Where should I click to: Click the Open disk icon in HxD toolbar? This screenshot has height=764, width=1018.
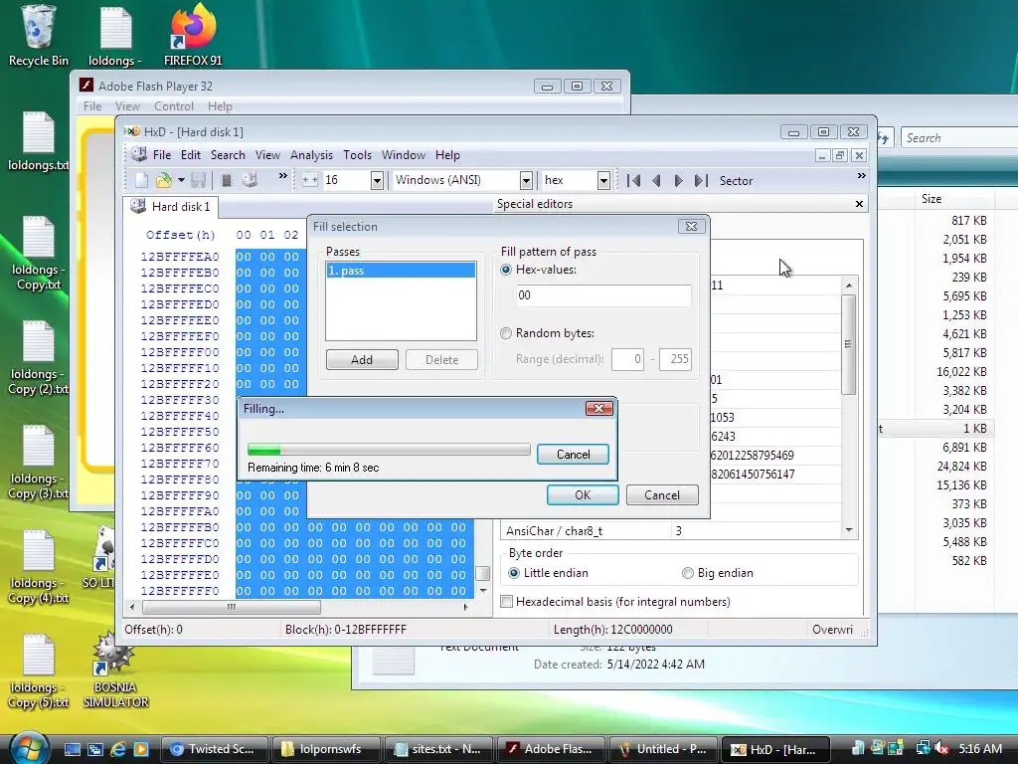point(250,180)
